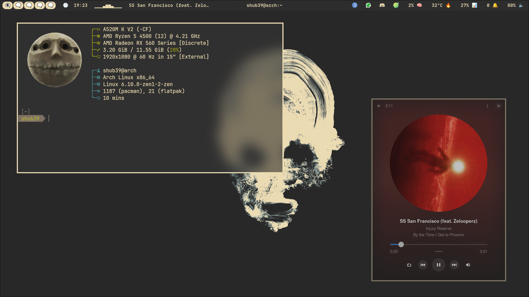Switch to the third workspace bubble
529x297 pixels.
pyautogui.click(x=29, y=5)
